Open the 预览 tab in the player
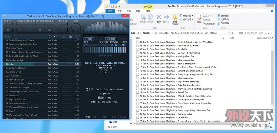This screenshot has width=277, height=133. point(105,117)
